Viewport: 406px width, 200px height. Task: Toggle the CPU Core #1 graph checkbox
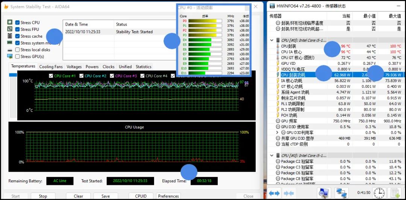pyautogui.click(x=51, y=76)
